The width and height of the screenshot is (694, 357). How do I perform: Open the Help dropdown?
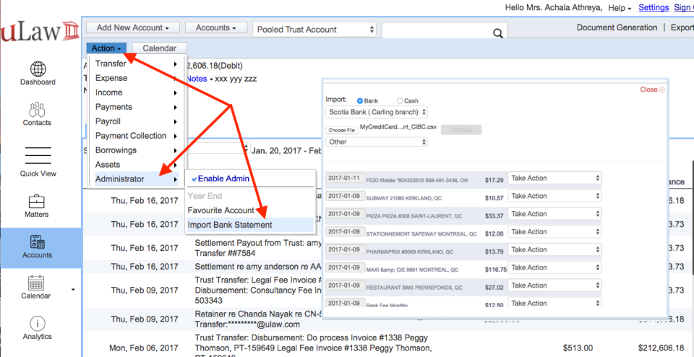point(620,8)
